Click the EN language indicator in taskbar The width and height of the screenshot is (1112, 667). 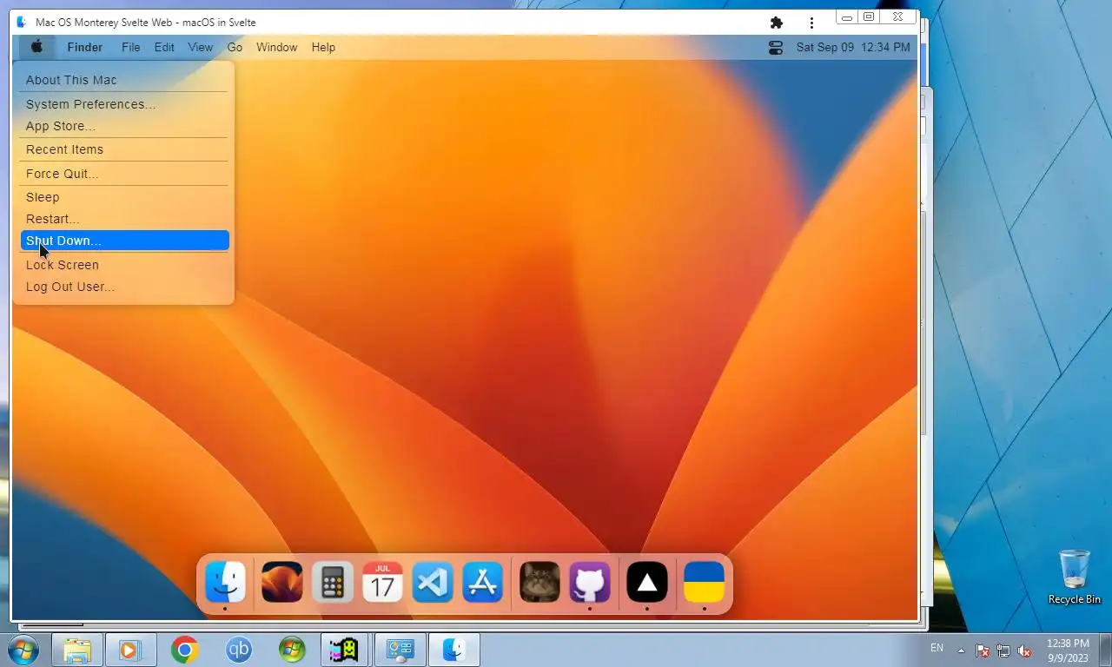[x=937, y=648]
